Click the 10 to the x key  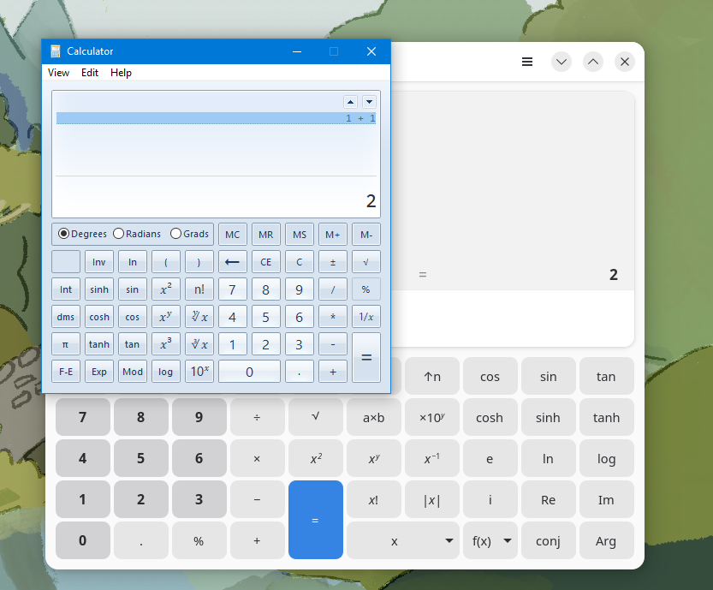[x=199, y=372]
